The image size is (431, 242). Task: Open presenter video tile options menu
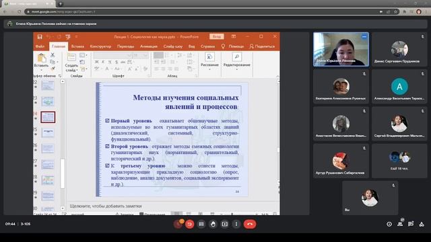[x=364, y=36]
